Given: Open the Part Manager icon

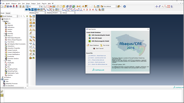Looking at the screenshot, I should point(34,16).
